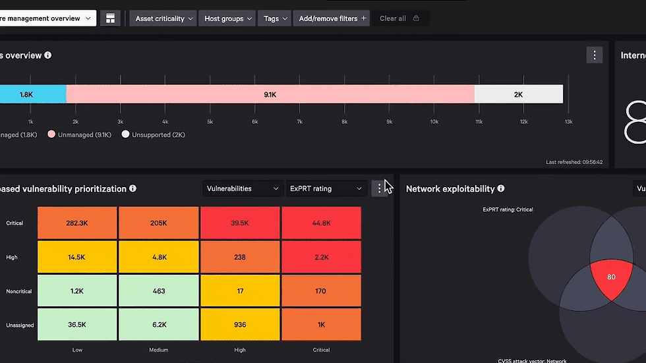Open the overview panel three-dot menu

coord(594,55)
